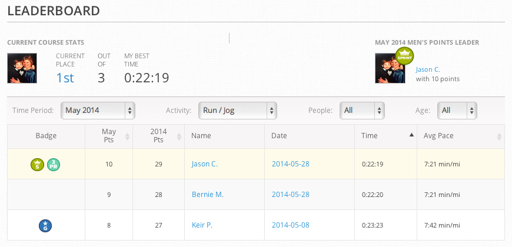Viewport: 512px width, 247px height.
Task: Click the green Sprint crown badge
Action: point(405,56)
